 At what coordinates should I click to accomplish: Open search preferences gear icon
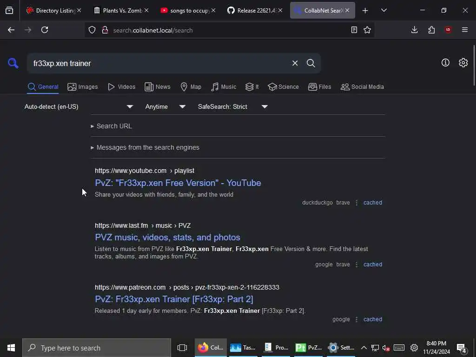click(463, 63)
